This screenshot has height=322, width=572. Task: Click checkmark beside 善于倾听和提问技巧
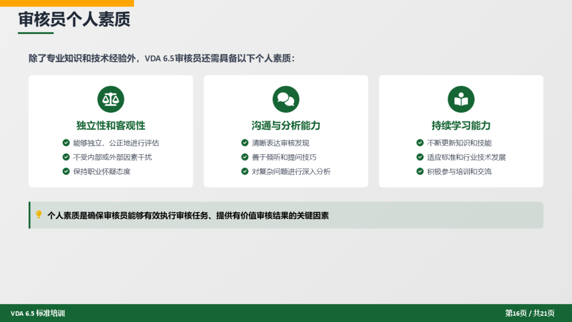pos(245,157)
